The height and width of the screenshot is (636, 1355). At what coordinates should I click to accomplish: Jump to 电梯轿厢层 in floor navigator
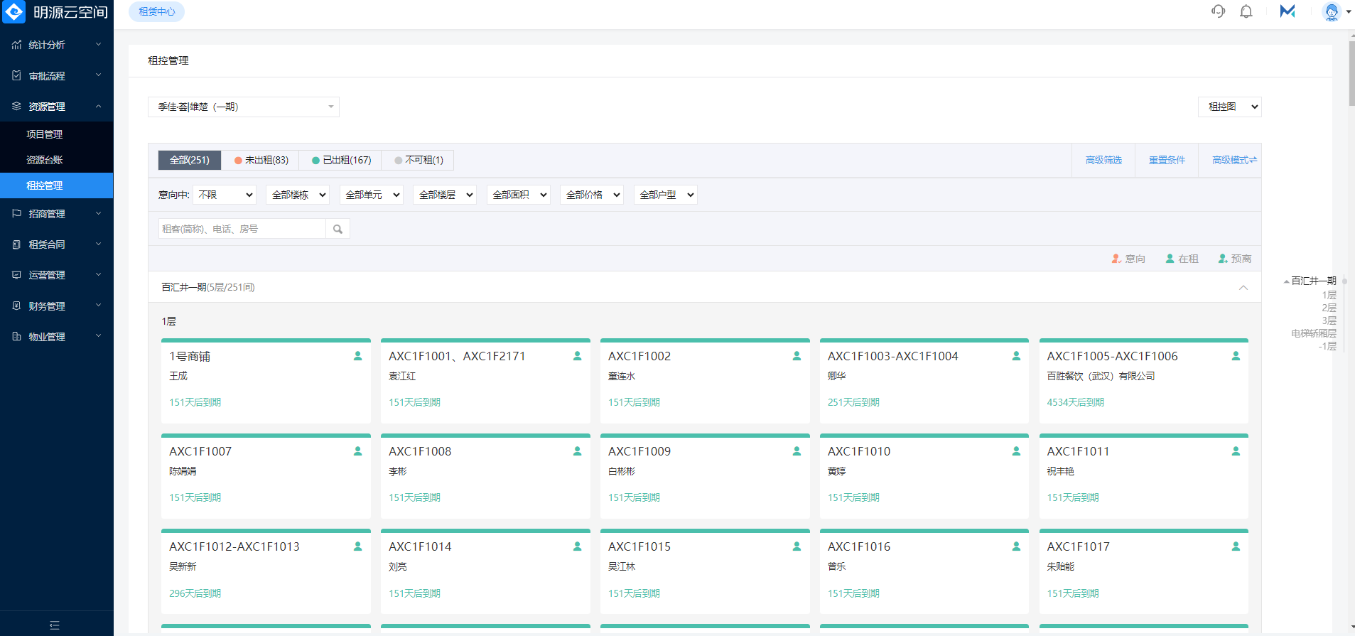click(x=1314, y=333)
